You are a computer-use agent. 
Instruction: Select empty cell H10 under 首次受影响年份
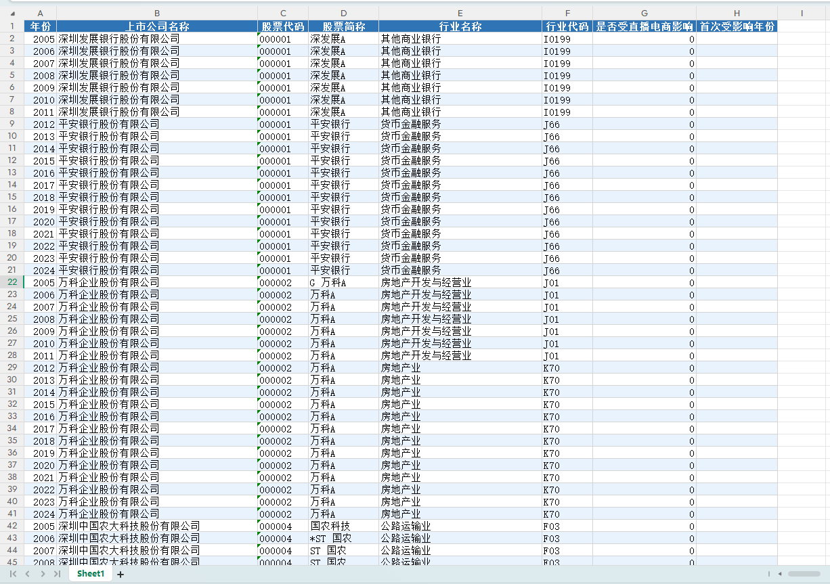click(x=737, y=136)
